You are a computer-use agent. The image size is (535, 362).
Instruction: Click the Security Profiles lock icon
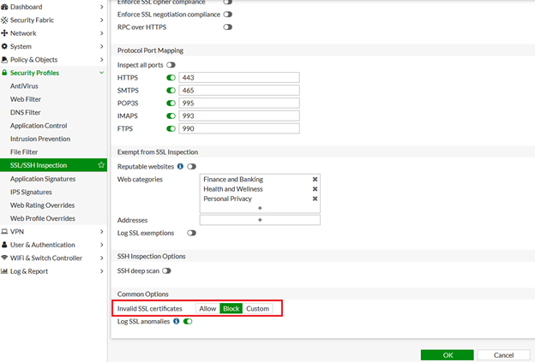(x=4, y=73)
